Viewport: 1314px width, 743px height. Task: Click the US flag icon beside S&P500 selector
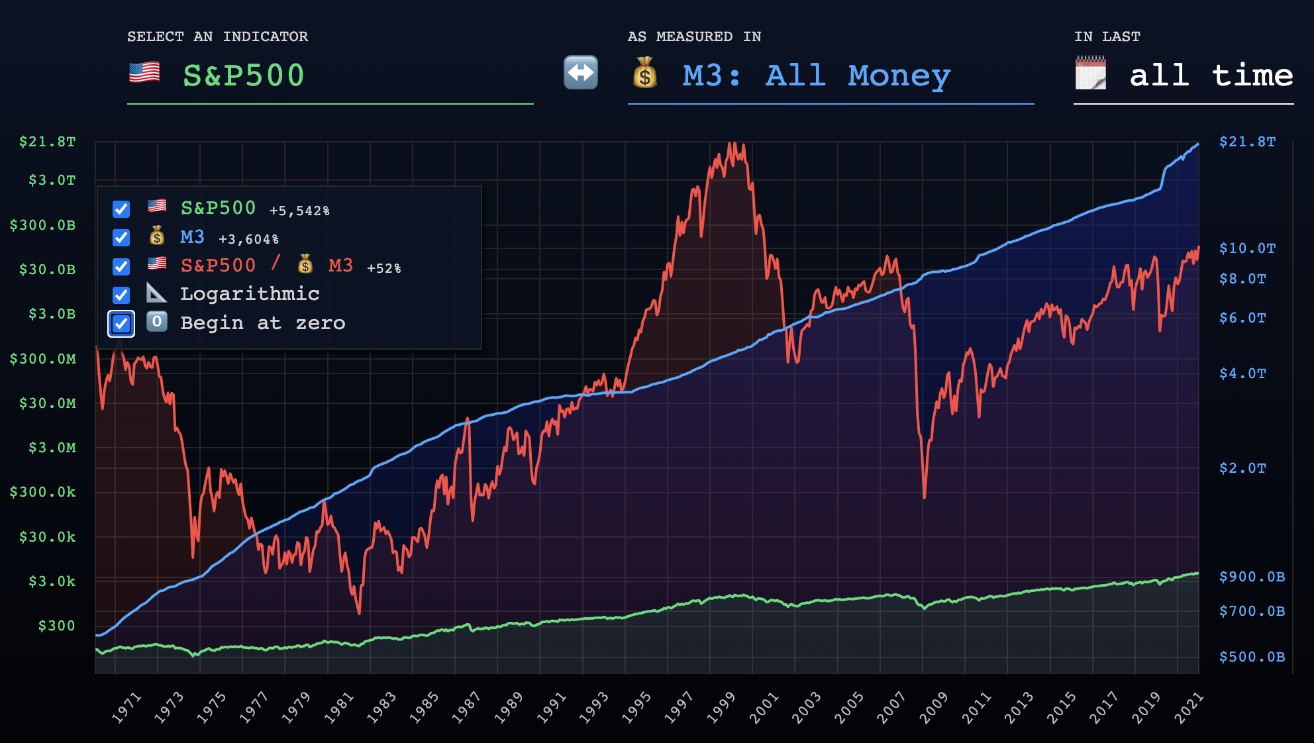144,73
